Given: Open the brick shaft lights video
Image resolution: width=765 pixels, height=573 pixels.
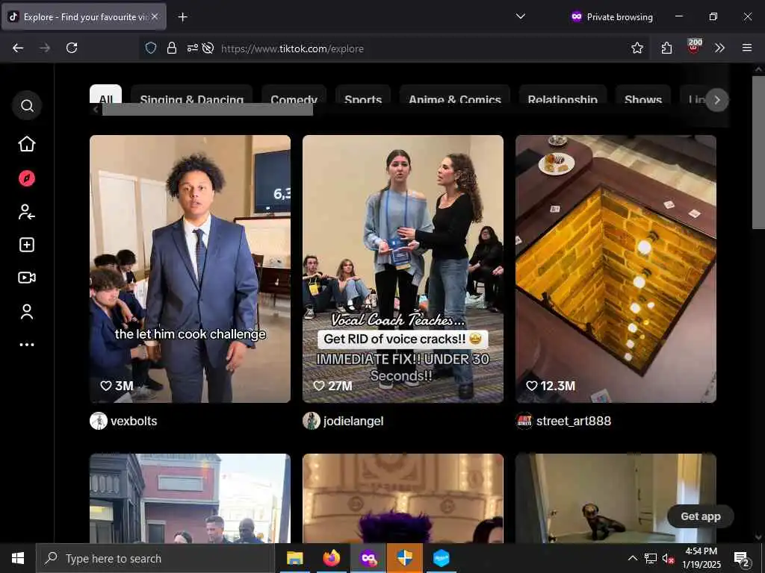Looking at the screenshot, I should 616,269.
